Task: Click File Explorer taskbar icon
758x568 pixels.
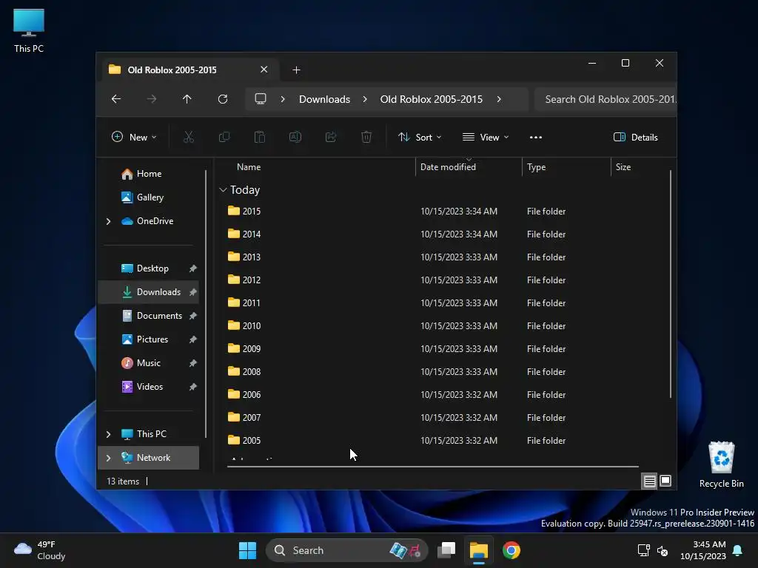Action: [479, 550]
